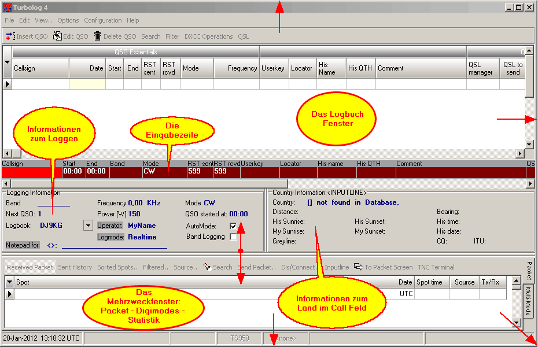Open the Filtered.. packet tab

pyautogui.click(x=156, y=267)
